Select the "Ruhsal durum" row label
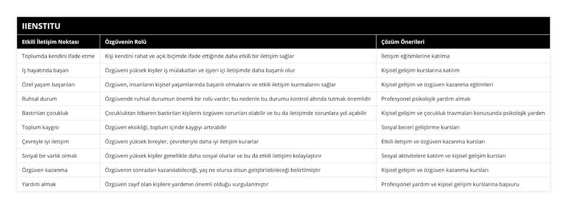Screen dimensions: 567x208 pyautogui.click(x=40, y=99)
